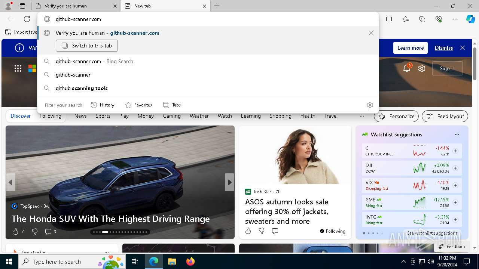The width and height of the screenshot is (479, 269).
Task: Launch the Copilot sidebar icon
Action: coord(471,19)
